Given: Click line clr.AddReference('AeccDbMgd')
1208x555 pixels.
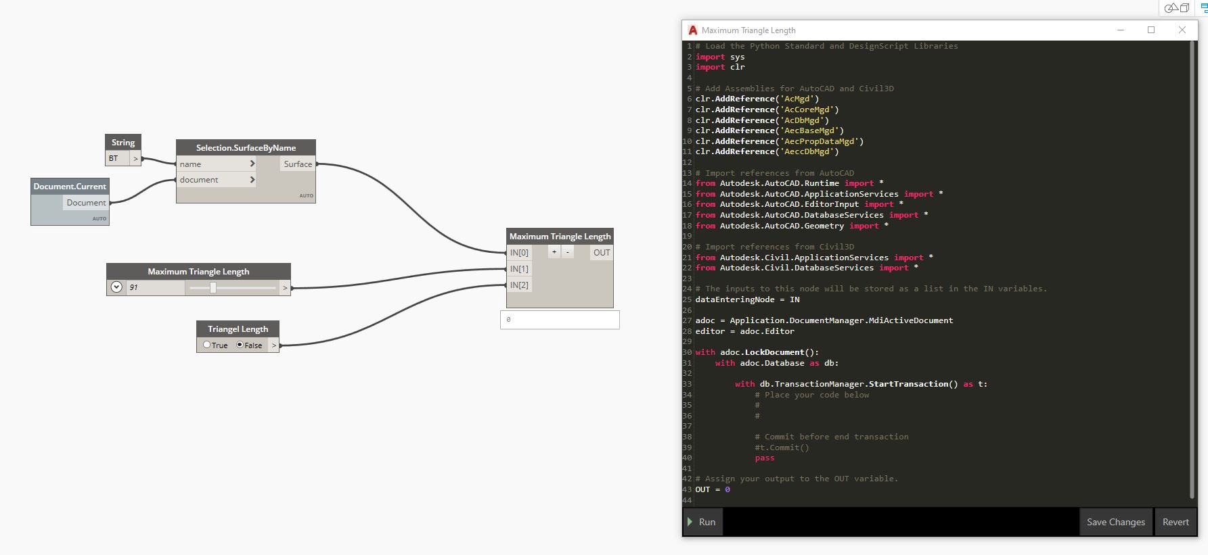Looking at the screenshot, I should (x=767, y=151).
